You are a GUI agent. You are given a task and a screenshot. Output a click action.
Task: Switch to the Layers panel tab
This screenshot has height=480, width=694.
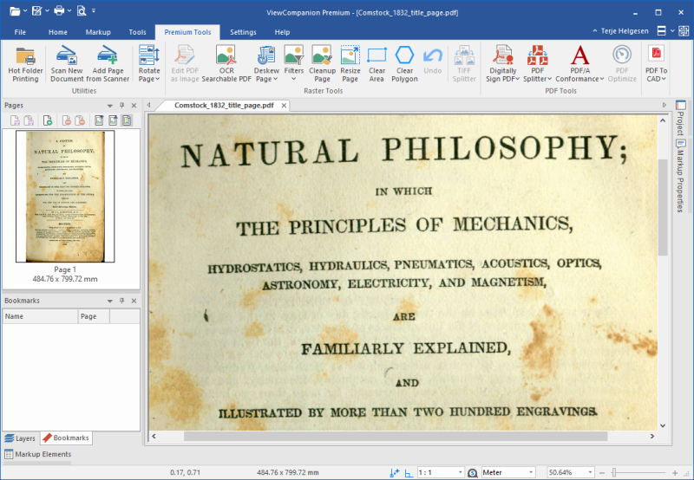pos(20,438)
